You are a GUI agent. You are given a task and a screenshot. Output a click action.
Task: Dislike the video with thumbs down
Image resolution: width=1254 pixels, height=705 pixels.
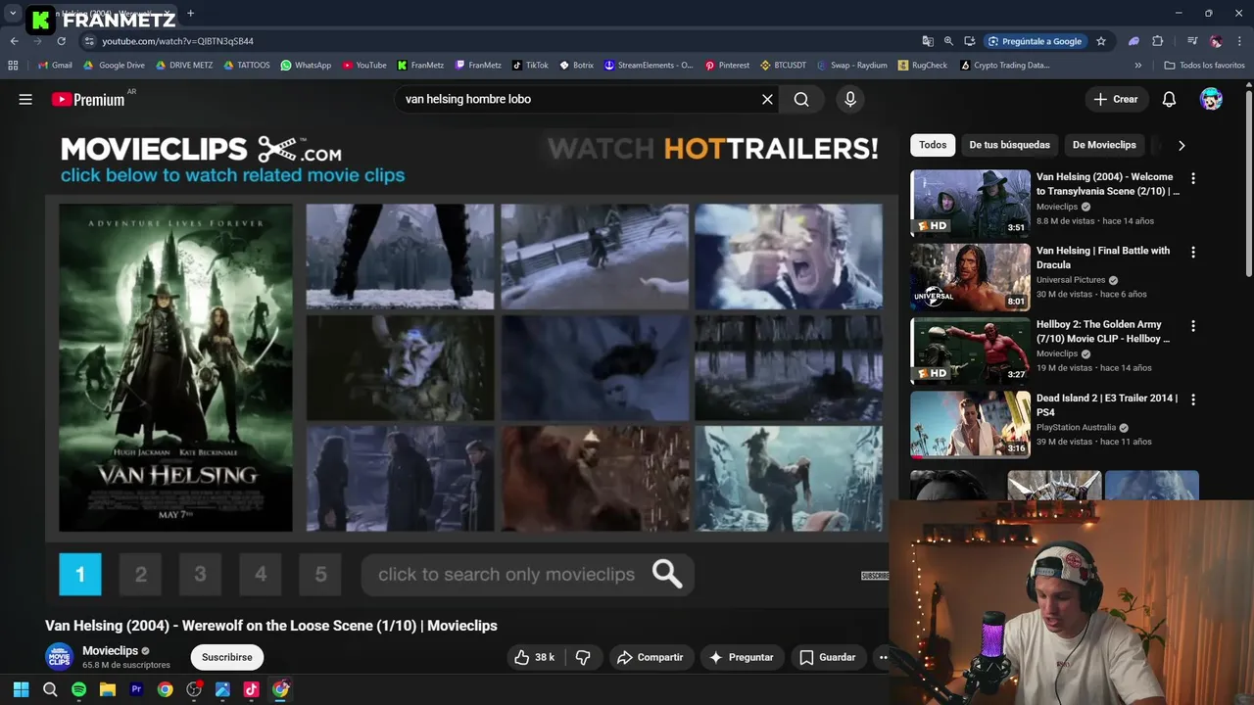point(583,657)
